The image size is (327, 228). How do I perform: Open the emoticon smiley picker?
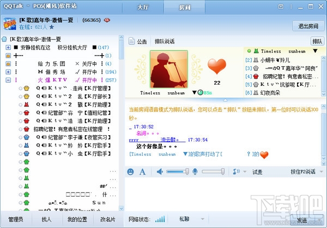click(131, 172)
